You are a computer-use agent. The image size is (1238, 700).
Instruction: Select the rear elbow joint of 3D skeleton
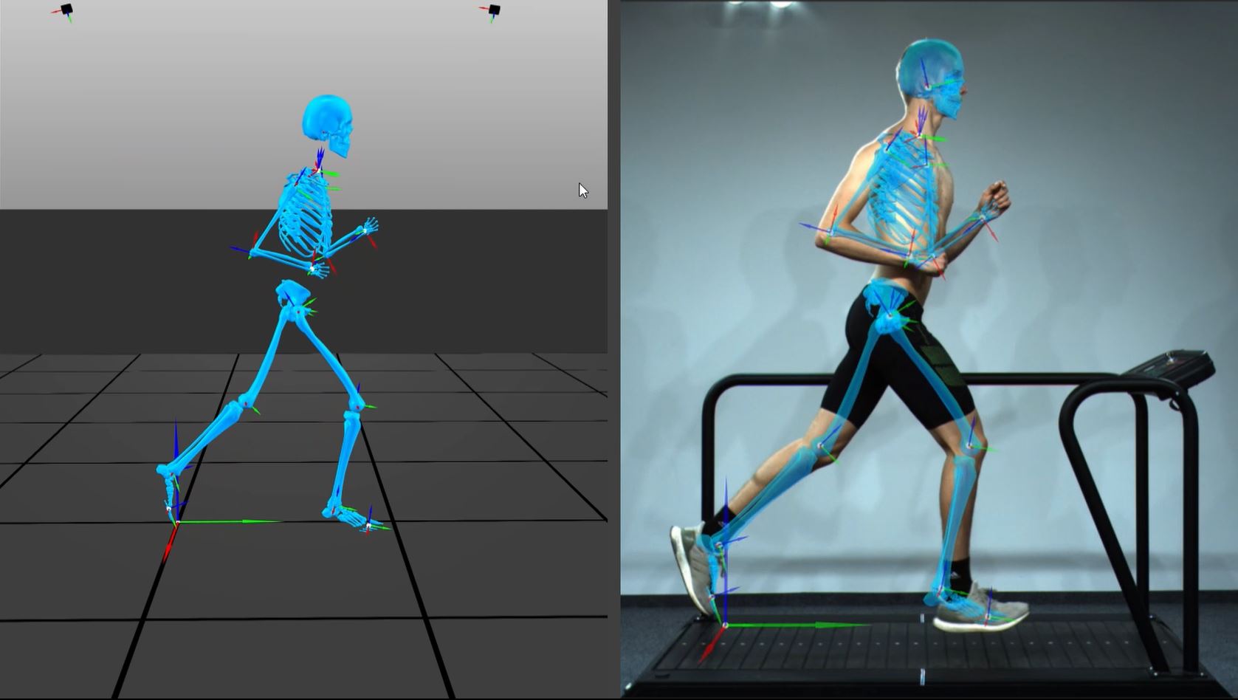click(253, 252)
